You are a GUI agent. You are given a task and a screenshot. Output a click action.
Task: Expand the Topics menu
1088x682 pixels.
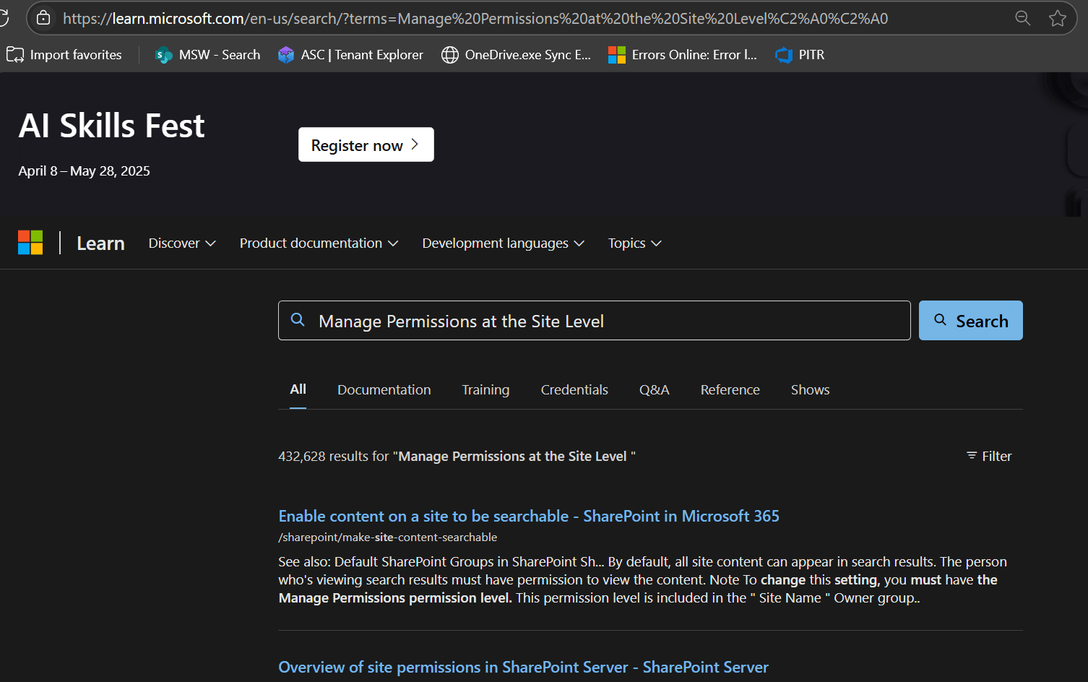click(x=634, y=243)
